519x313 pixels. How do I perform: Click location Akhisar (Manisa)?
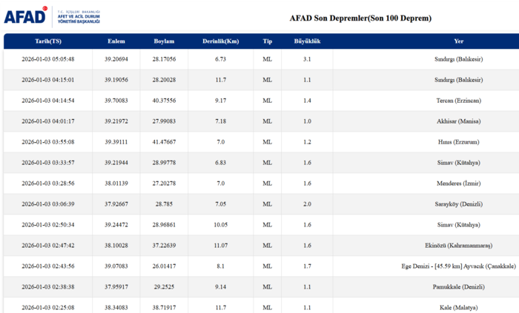click(458, 121)
